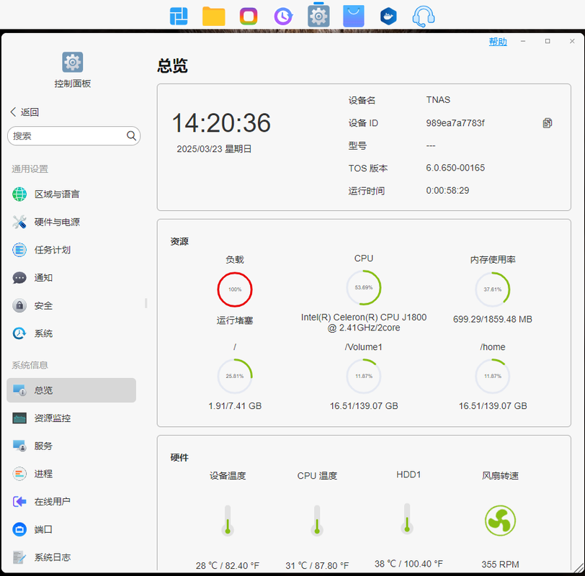Click the window resize grip corner
Screen dimensions: 585x576
point(579,568)
